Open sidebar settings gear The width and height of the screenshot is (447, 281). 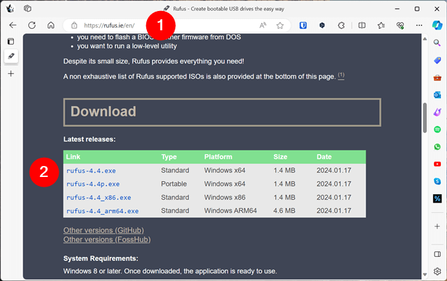(437, 271)
